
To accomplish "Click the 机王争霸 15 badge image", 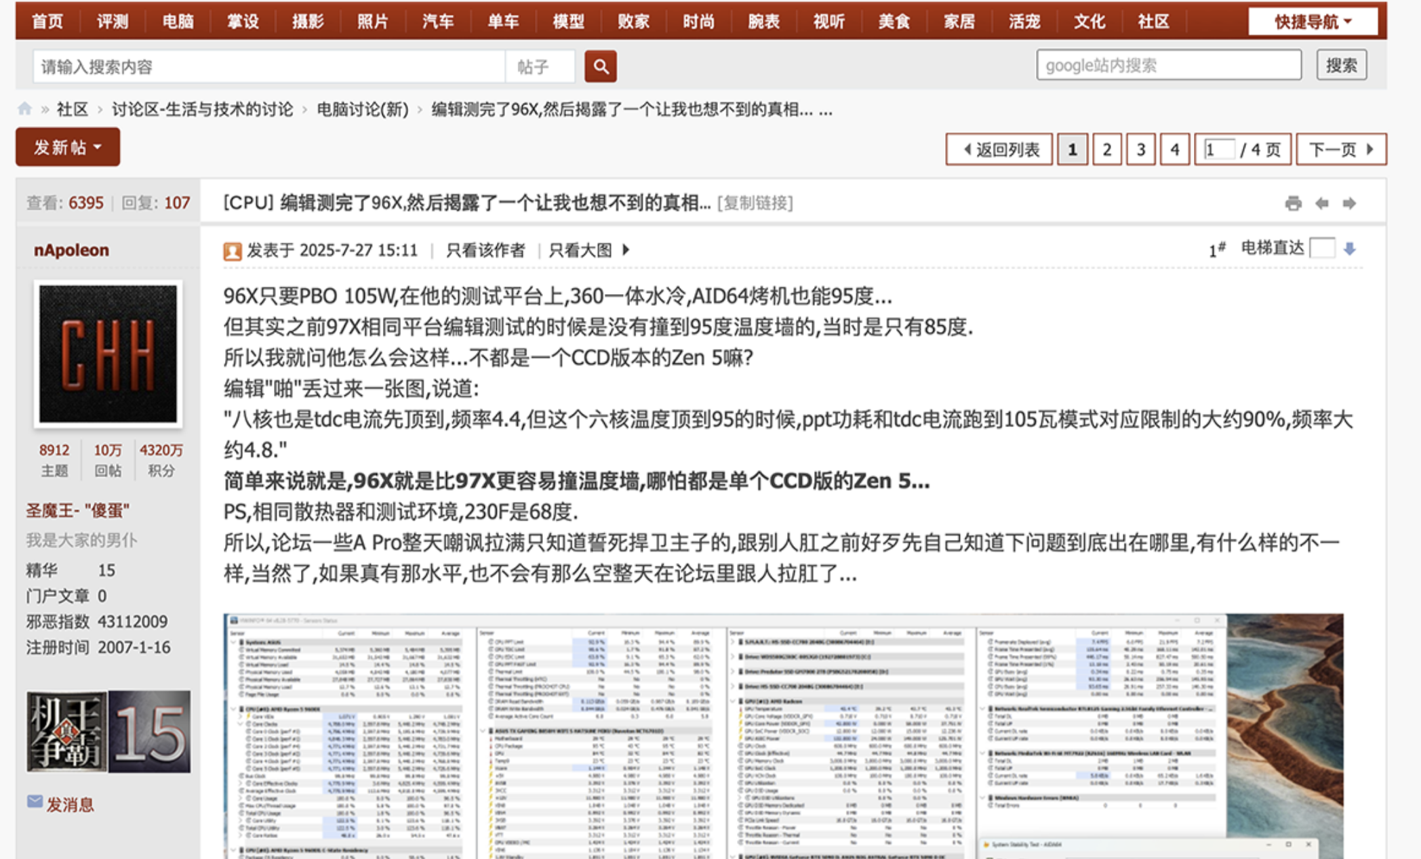I will point(108,732).
